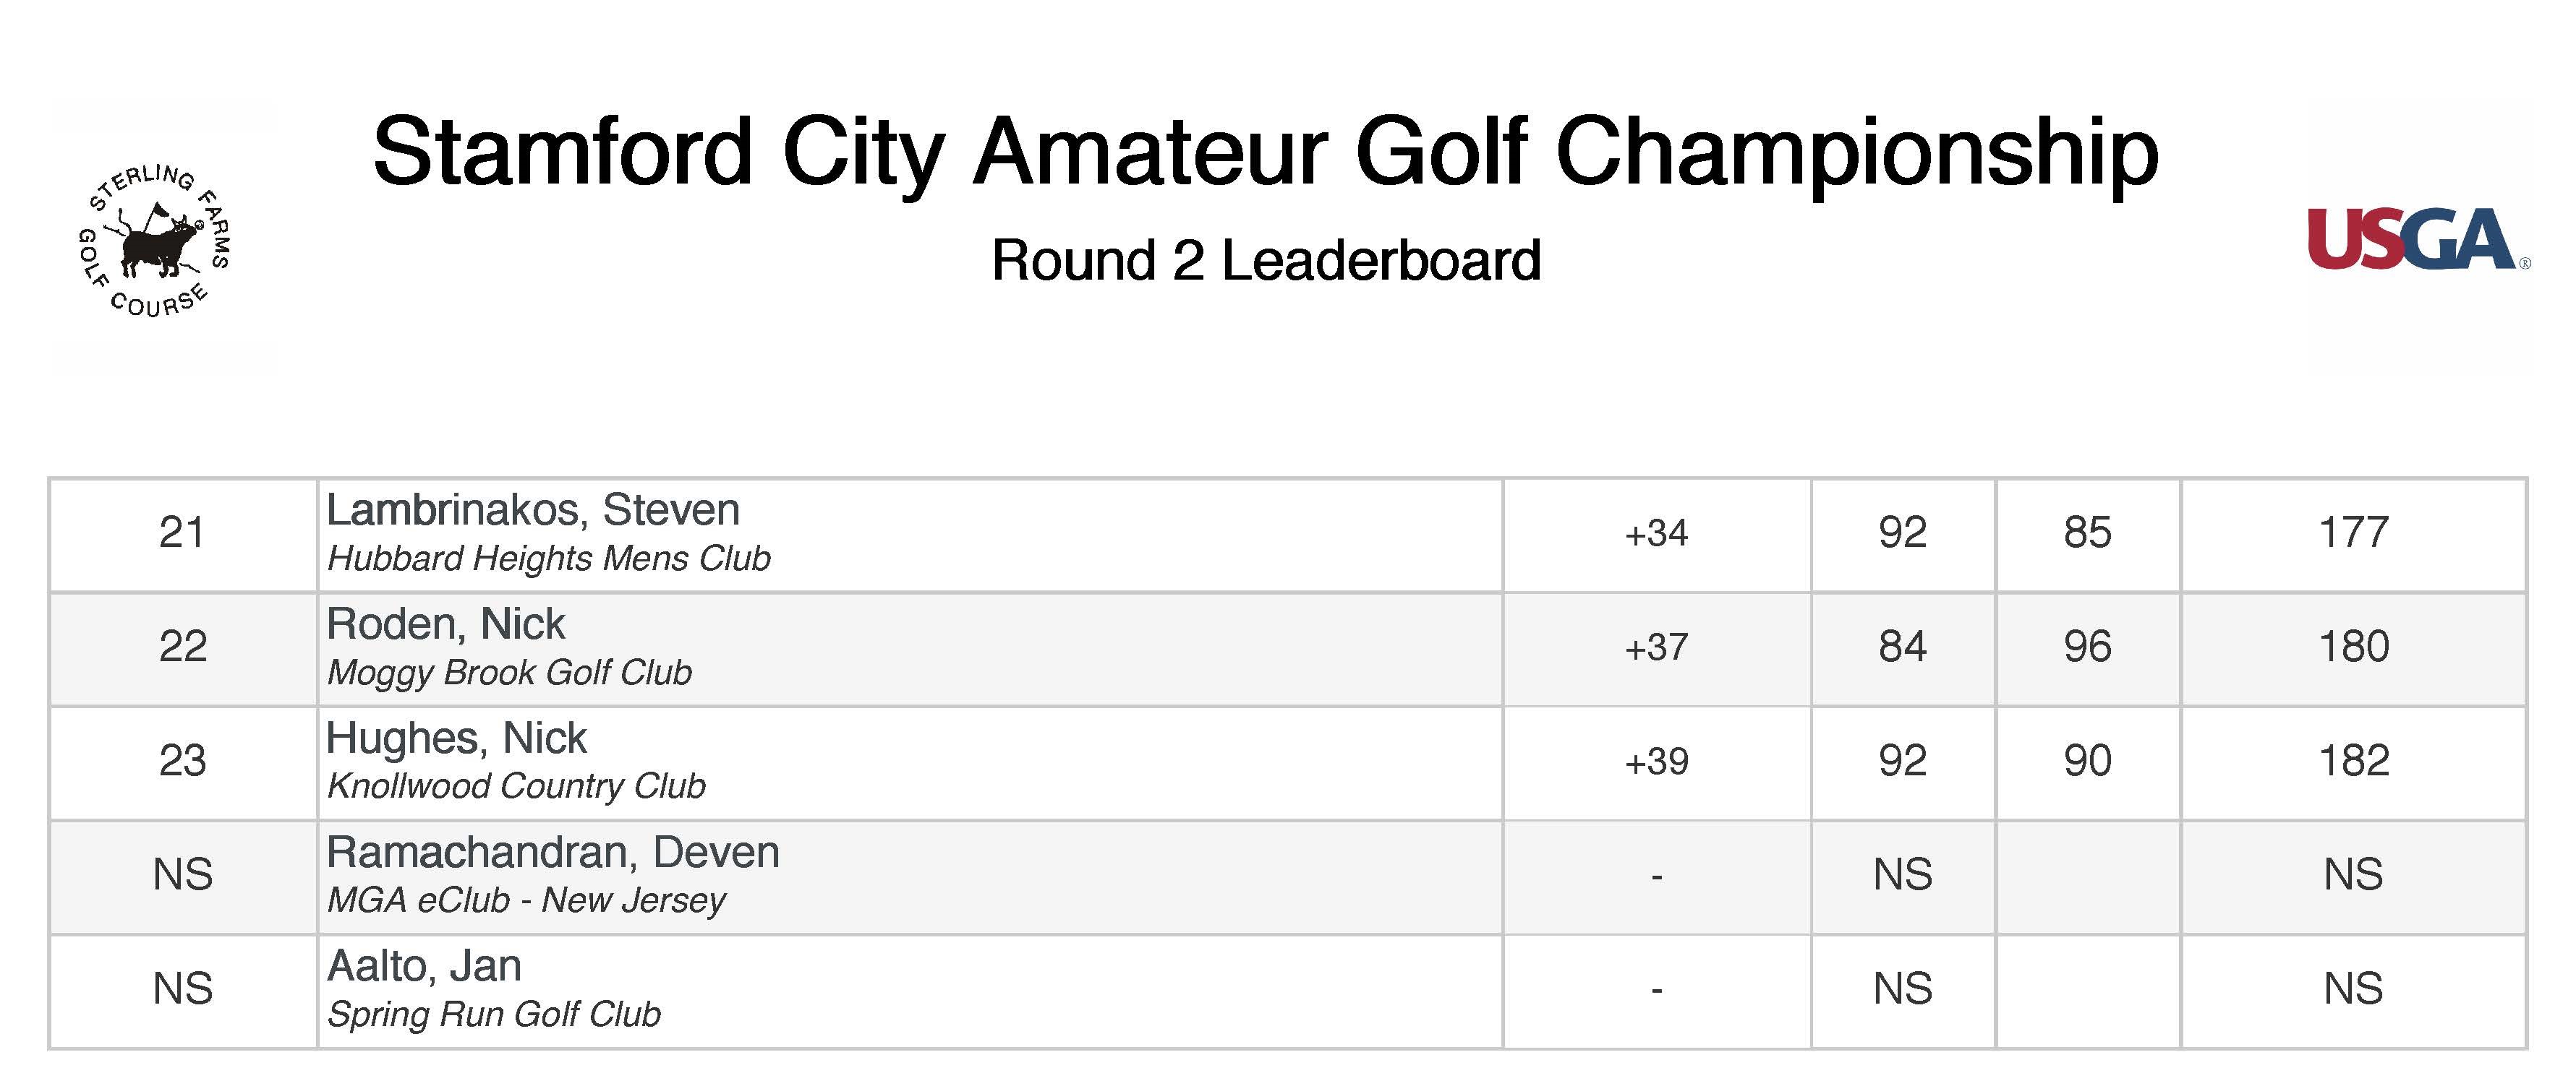Click the USGA logo
2576x1073 pixels.
tap(2418, 240)
